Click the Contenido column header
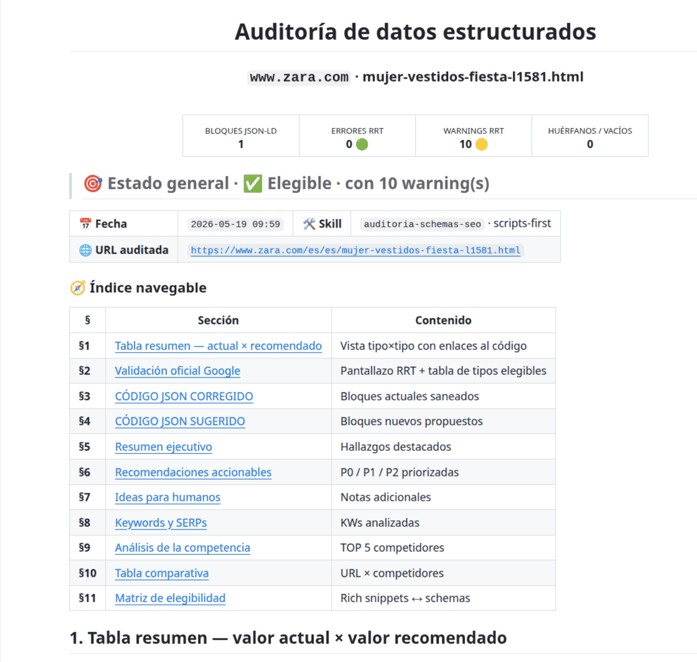697x662 pixels. click(443, 320)
